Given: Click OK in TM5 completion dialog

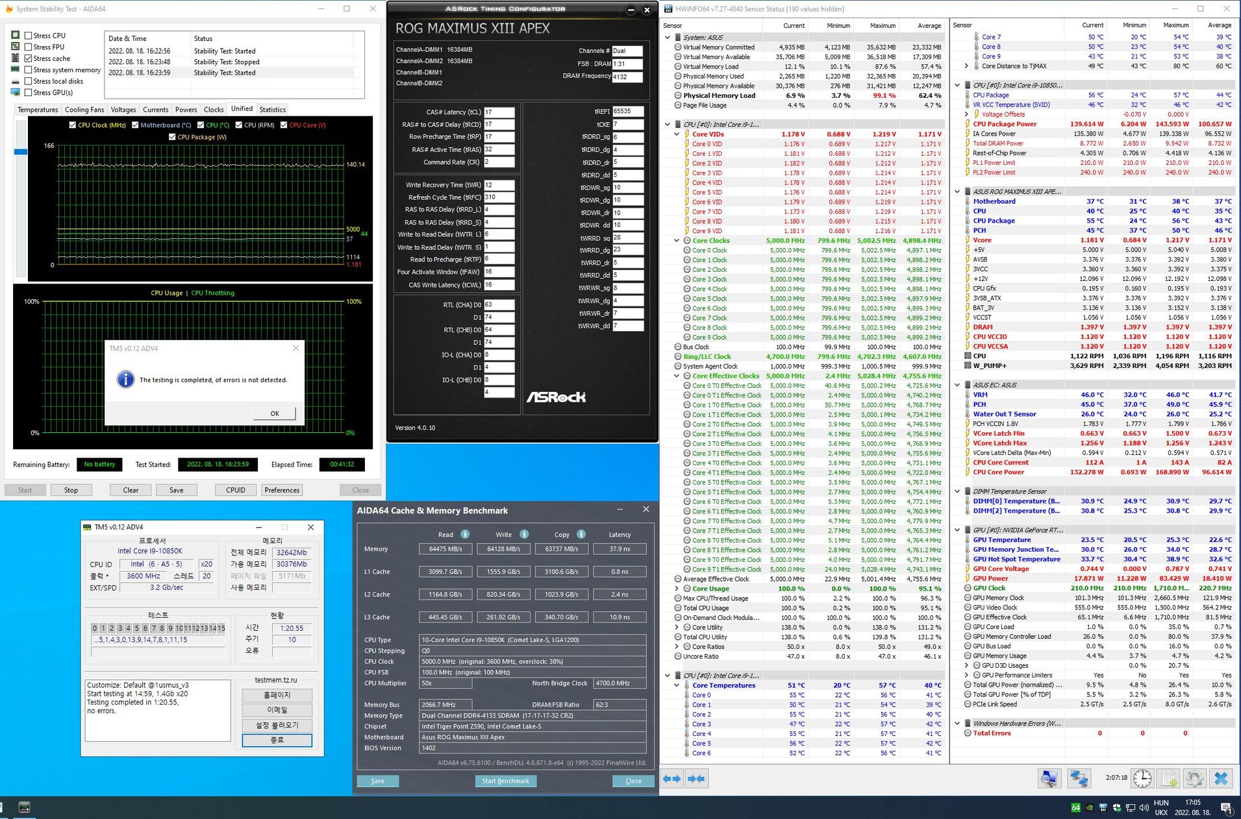Looking at the screenshot, I should click(275, 413).
